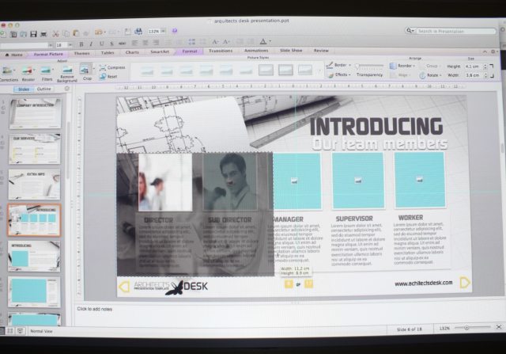This screenshot has width=506, height=354.
Task: Click the Paste clipboard icon
Action: [x=76, y=33]
